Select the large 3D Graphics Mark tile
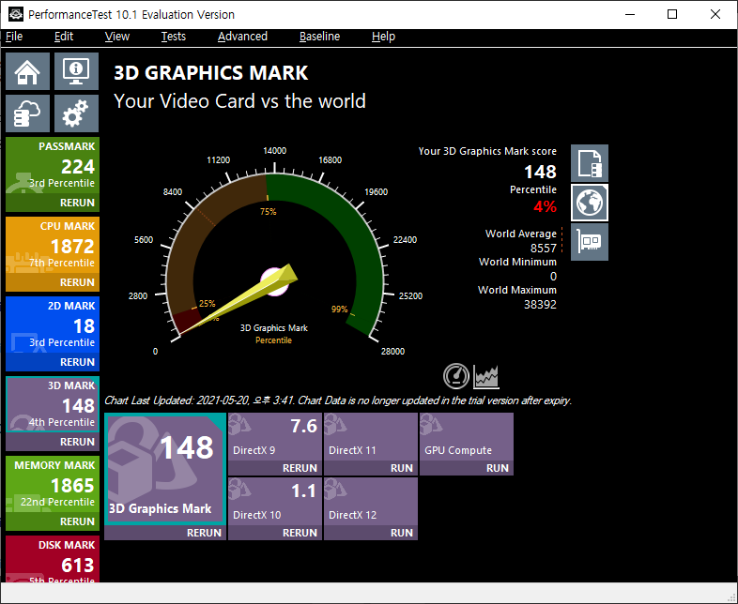Image resolution: width=738 pixels, height=604 pixels. tap(164, 469)
